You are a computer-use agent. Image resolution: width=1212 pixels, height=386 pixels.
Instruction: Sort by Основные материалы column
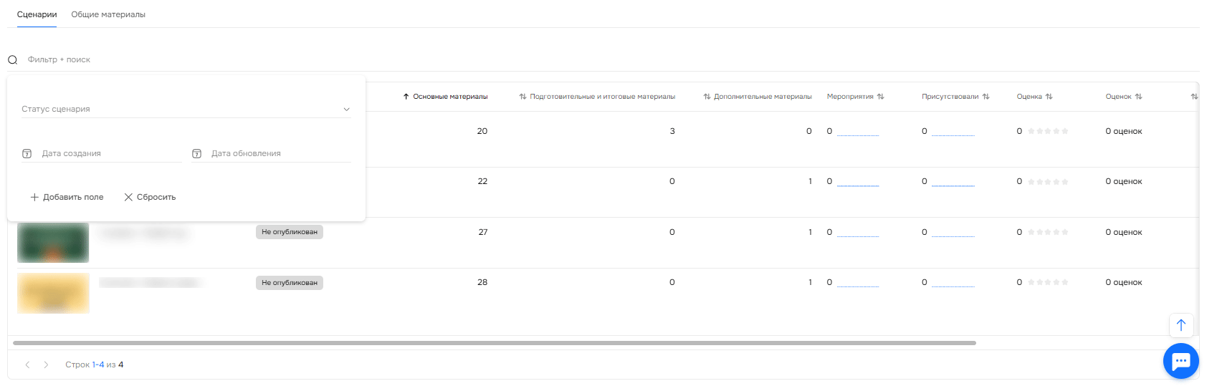point(445,97)
